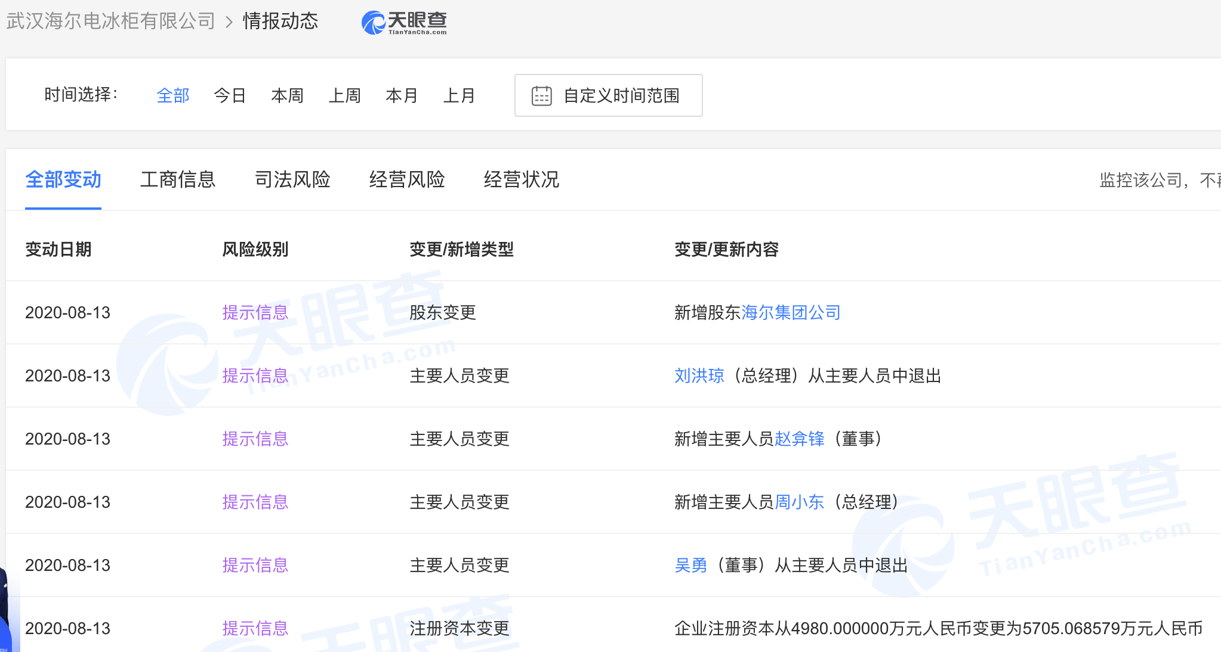Switch to the 工商信息 tab

[x=178, y=179]
